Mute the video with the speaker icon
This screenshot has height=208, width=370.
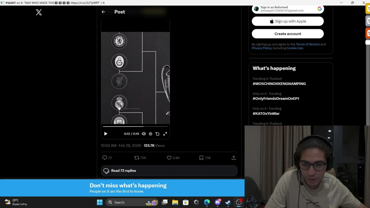coord(144,134)
